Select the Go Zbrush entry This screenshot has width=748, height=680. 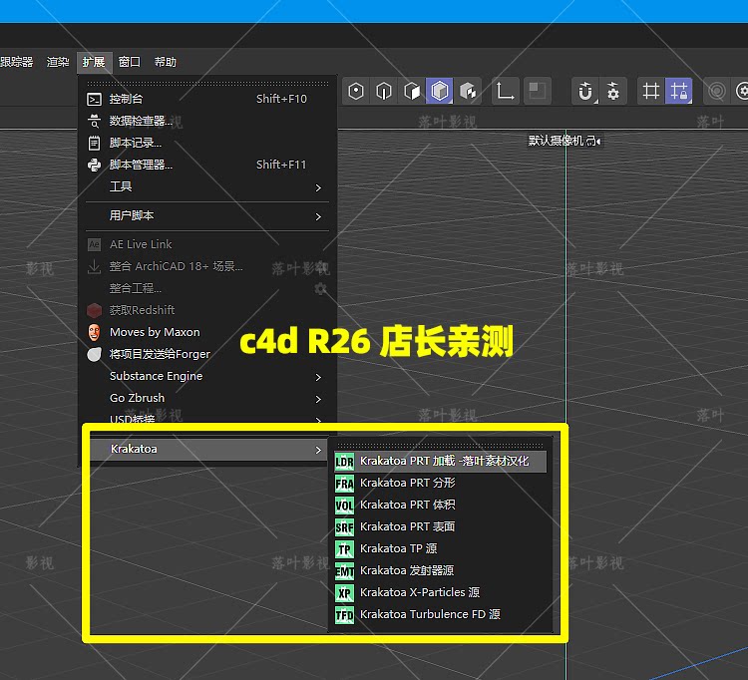pos(207,398)
